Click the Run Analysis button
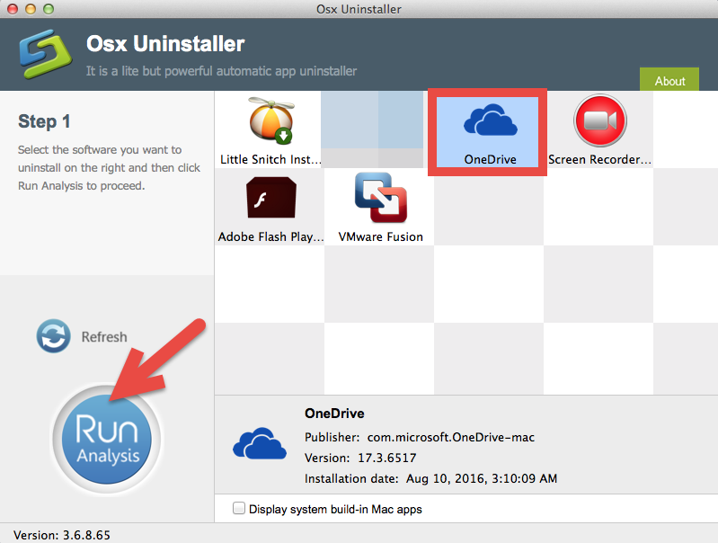This screenshot has width=718, height=543. pyautogui.click(x=107, y=439)
